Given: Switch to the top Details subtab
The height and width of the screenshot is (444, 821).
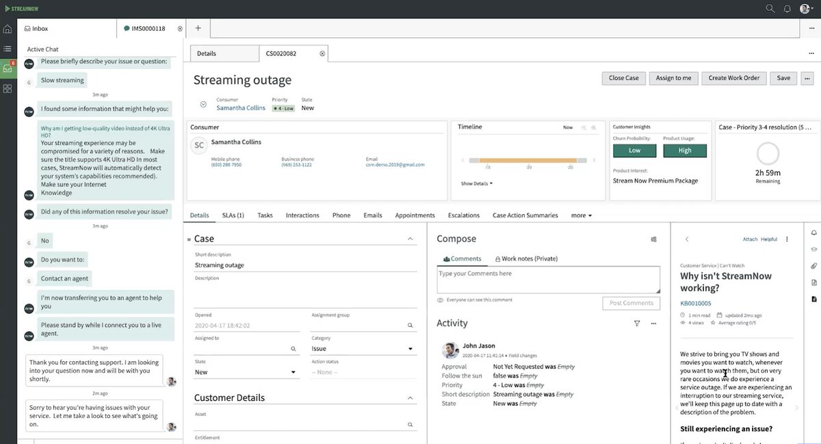Looking at the screenshot, I should [224, 53].
